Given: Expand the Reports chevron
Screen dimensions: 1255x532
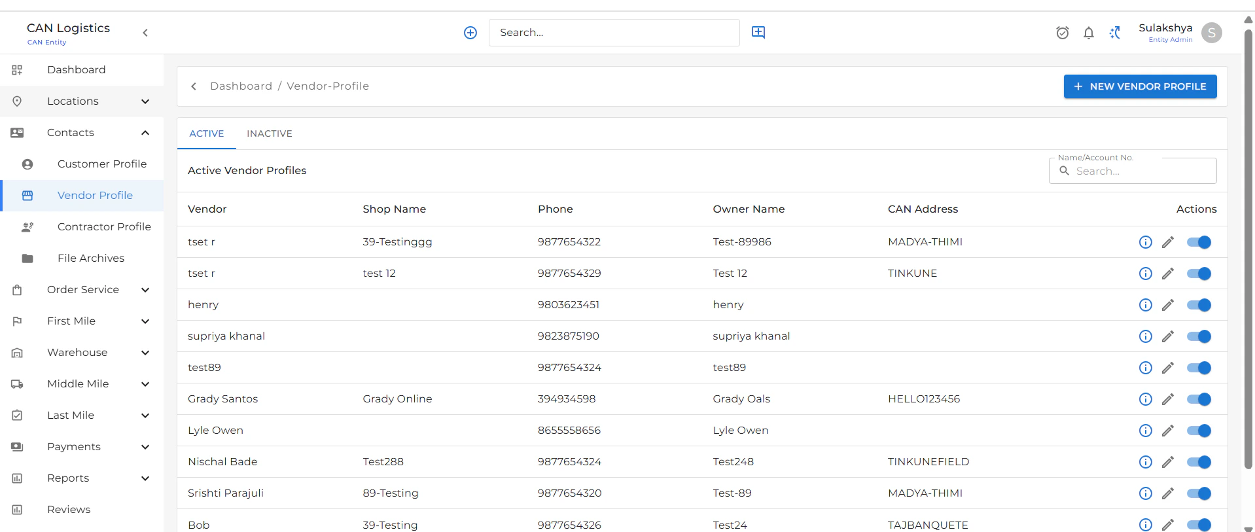Looking at the screenshot, I should tap(145, 478).
